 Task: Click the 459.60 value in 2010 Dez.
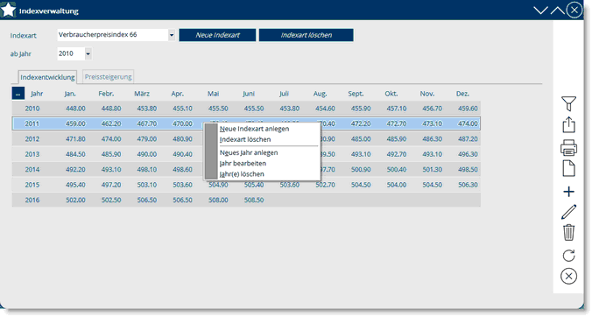pos(468,109)
